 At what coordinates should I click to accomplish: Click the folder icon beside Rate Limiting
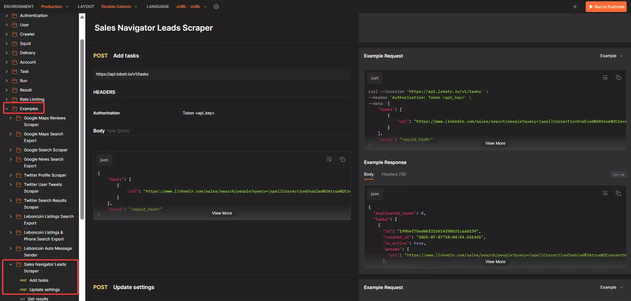15,99
